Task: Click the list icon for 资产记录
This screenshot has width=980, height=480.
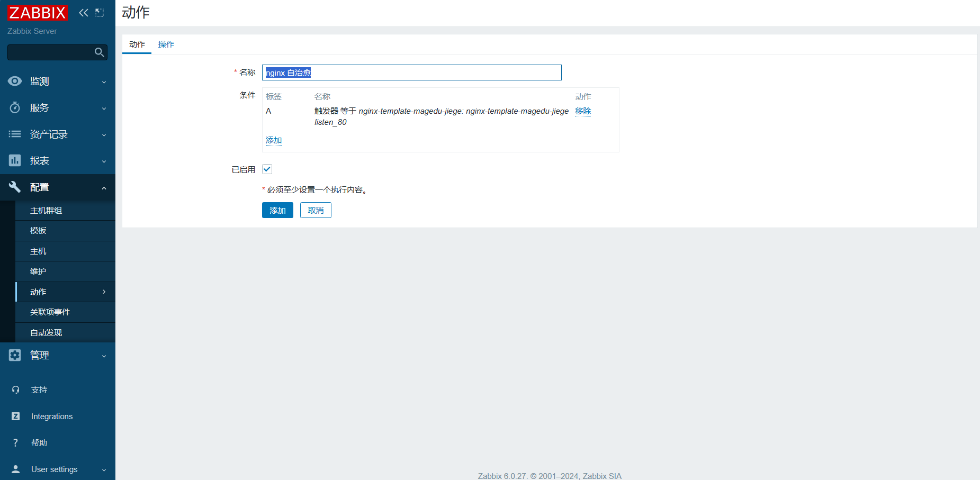Action: click(15, 134)
